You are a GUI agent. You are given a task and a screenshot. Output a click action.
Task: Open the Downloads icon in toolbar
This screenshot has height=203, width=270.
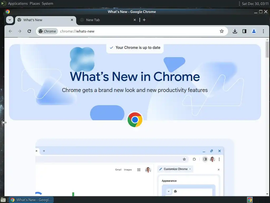[235, 31]
